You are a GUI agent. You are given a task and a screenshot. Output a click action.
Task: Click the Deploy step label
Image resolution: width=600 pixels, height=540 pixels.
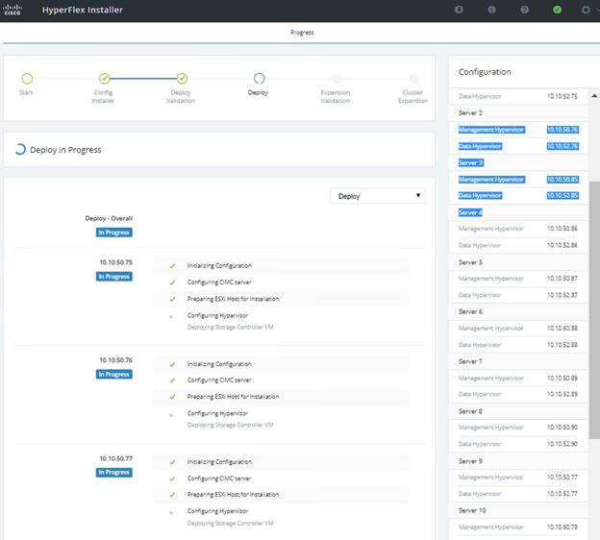(259, 92)
